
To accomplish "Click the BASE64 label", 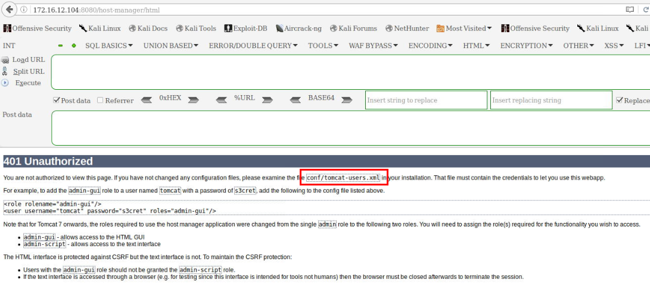I will coord(321,98).
